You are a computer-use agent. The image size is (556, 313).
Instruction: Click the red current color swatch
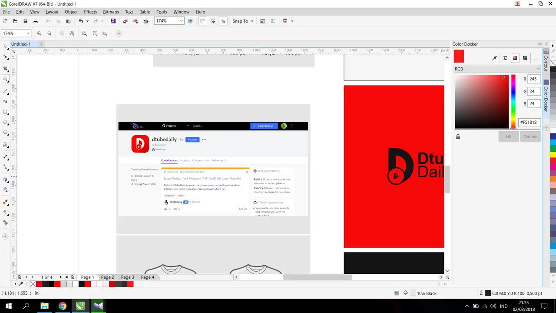459,57
